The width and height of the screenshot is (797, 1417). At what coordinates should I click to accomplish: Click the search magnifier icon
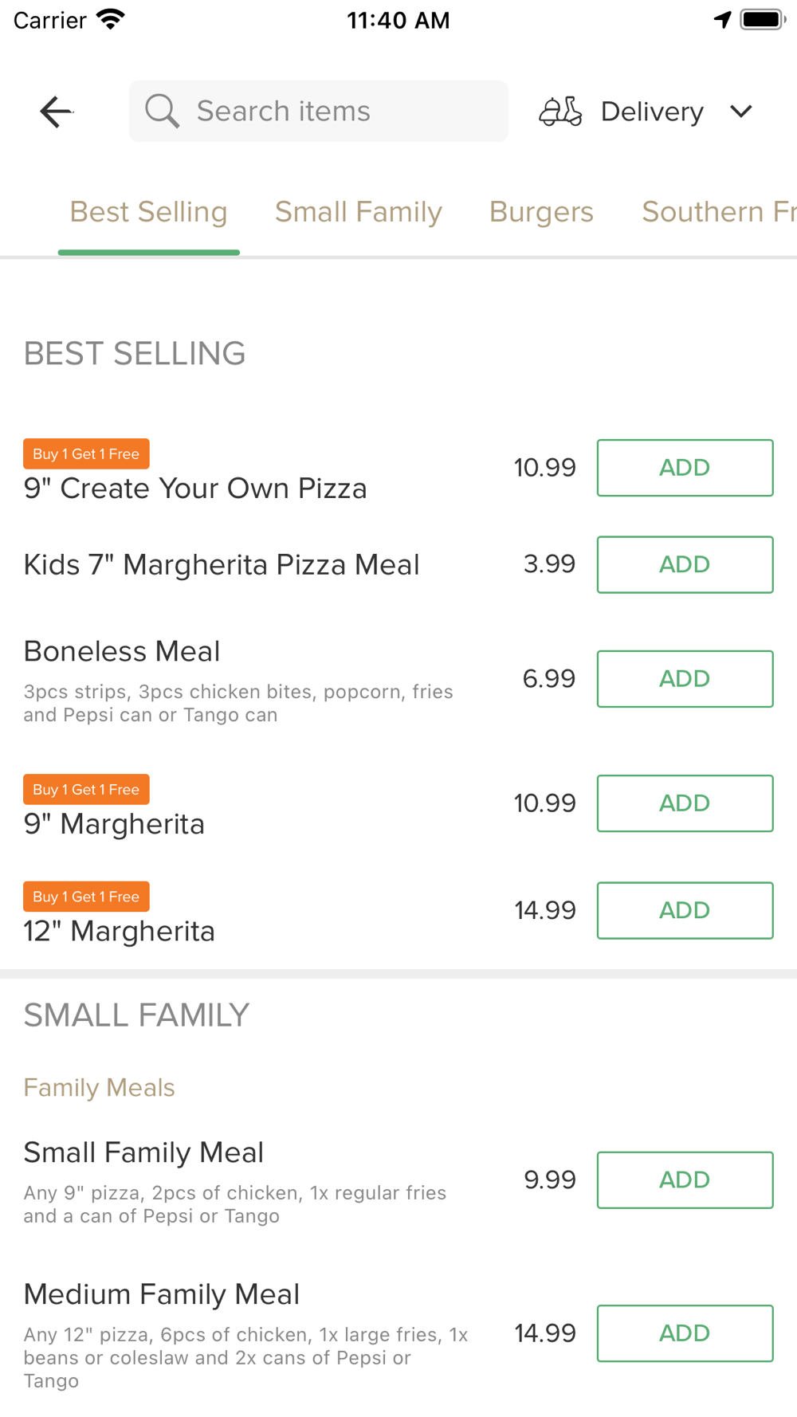(162, 111)
